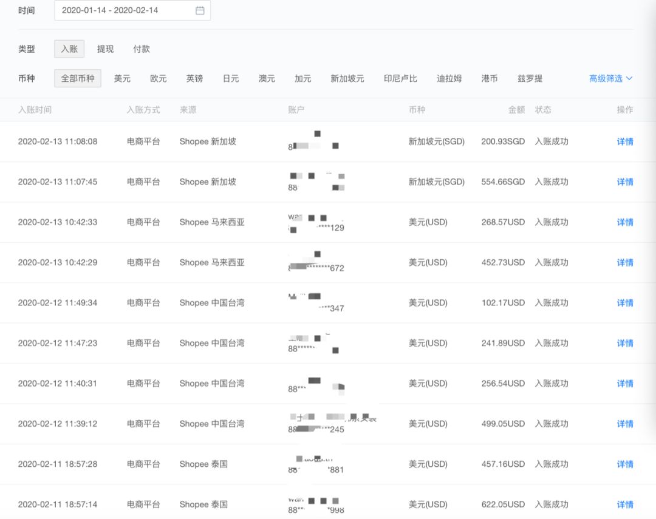Image resolution: width=656 pixels, height=519 pixels.
Task: Open 详情 for the first Shopee 新加坡 record
Action: tap(625, 141)
